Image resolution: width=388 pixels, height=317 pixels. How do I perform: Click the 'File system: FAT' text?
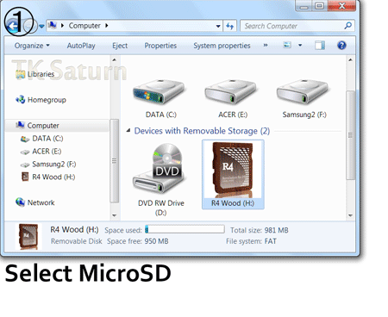pos(251,241)
